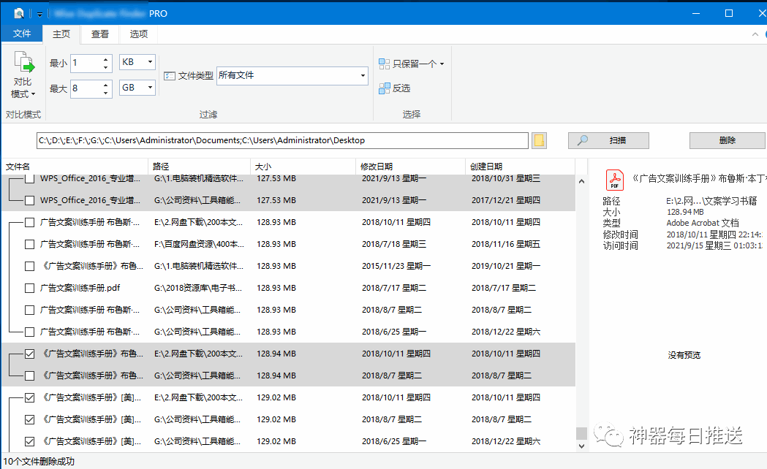Screen dimensions: 767x469
Task: Click the 没有预览 preview placeholder text
Action: coord(684,355)
